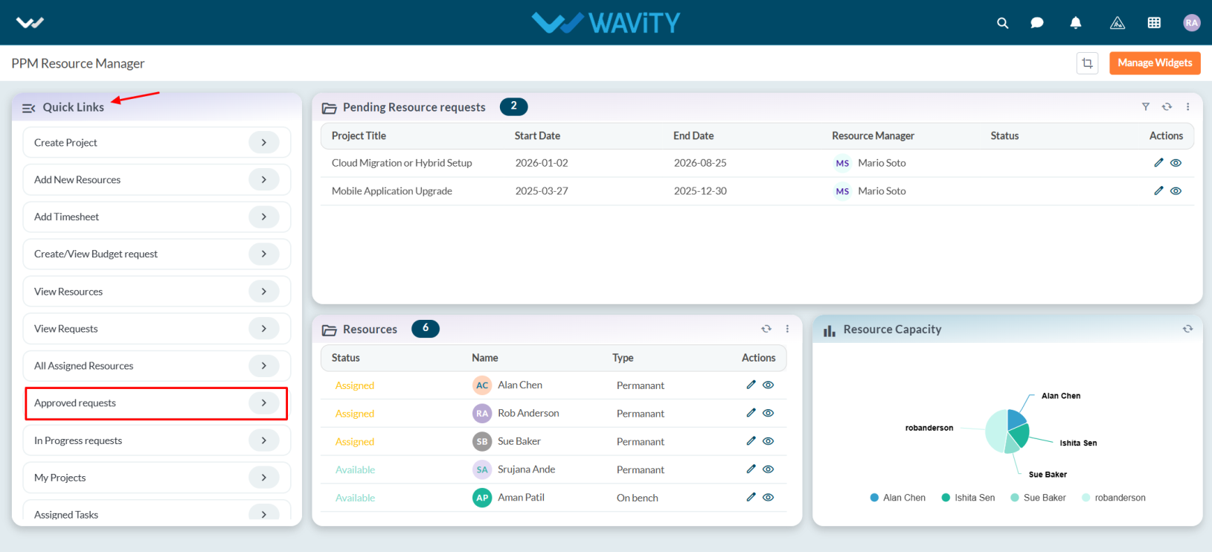Open the View Resources chevron
The width and height of the screenshot is (1212, 552).
pyautogui.click(x=264, y=291)
